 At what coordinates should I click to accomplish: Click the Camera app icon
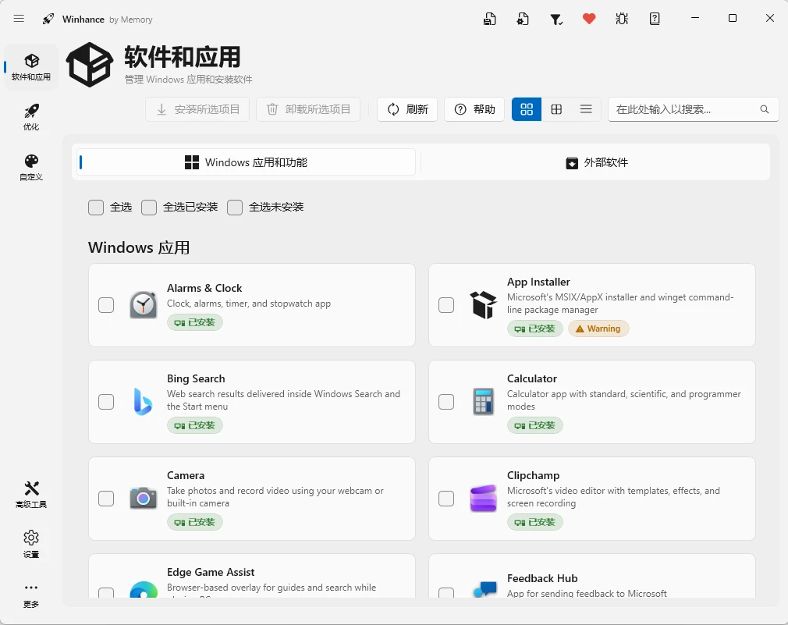tap(144, 499)
